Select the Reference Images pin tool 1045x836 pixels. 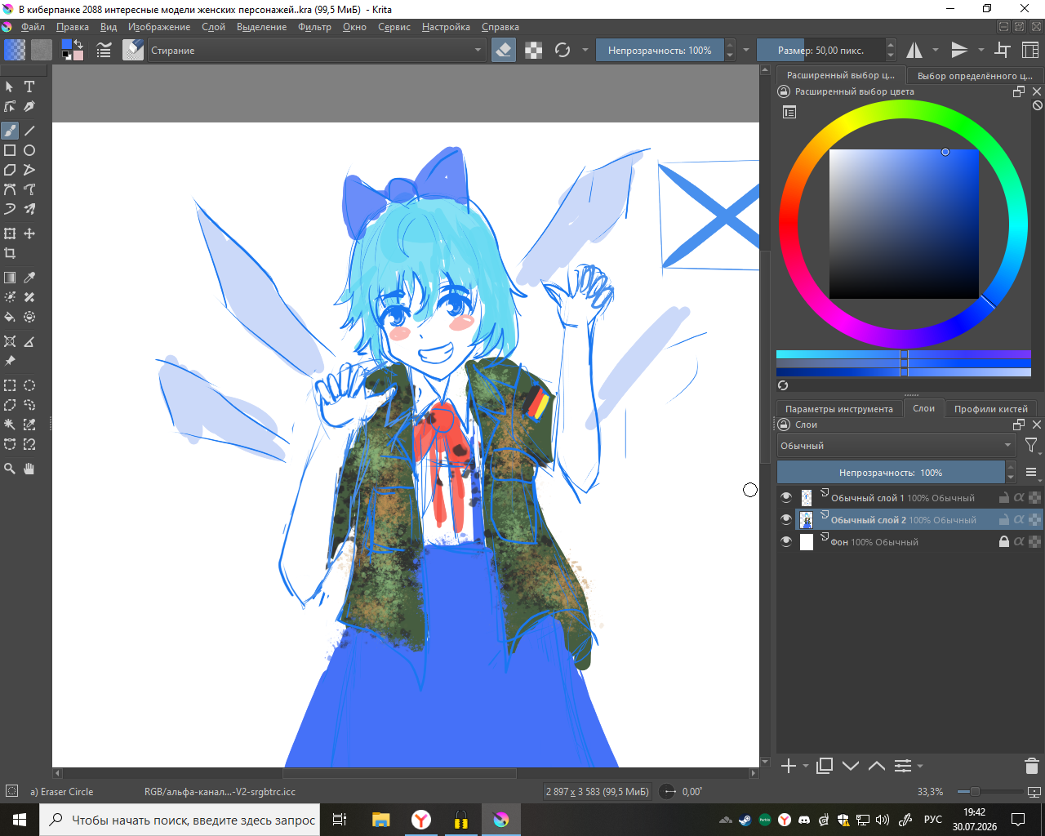(10, 361)
